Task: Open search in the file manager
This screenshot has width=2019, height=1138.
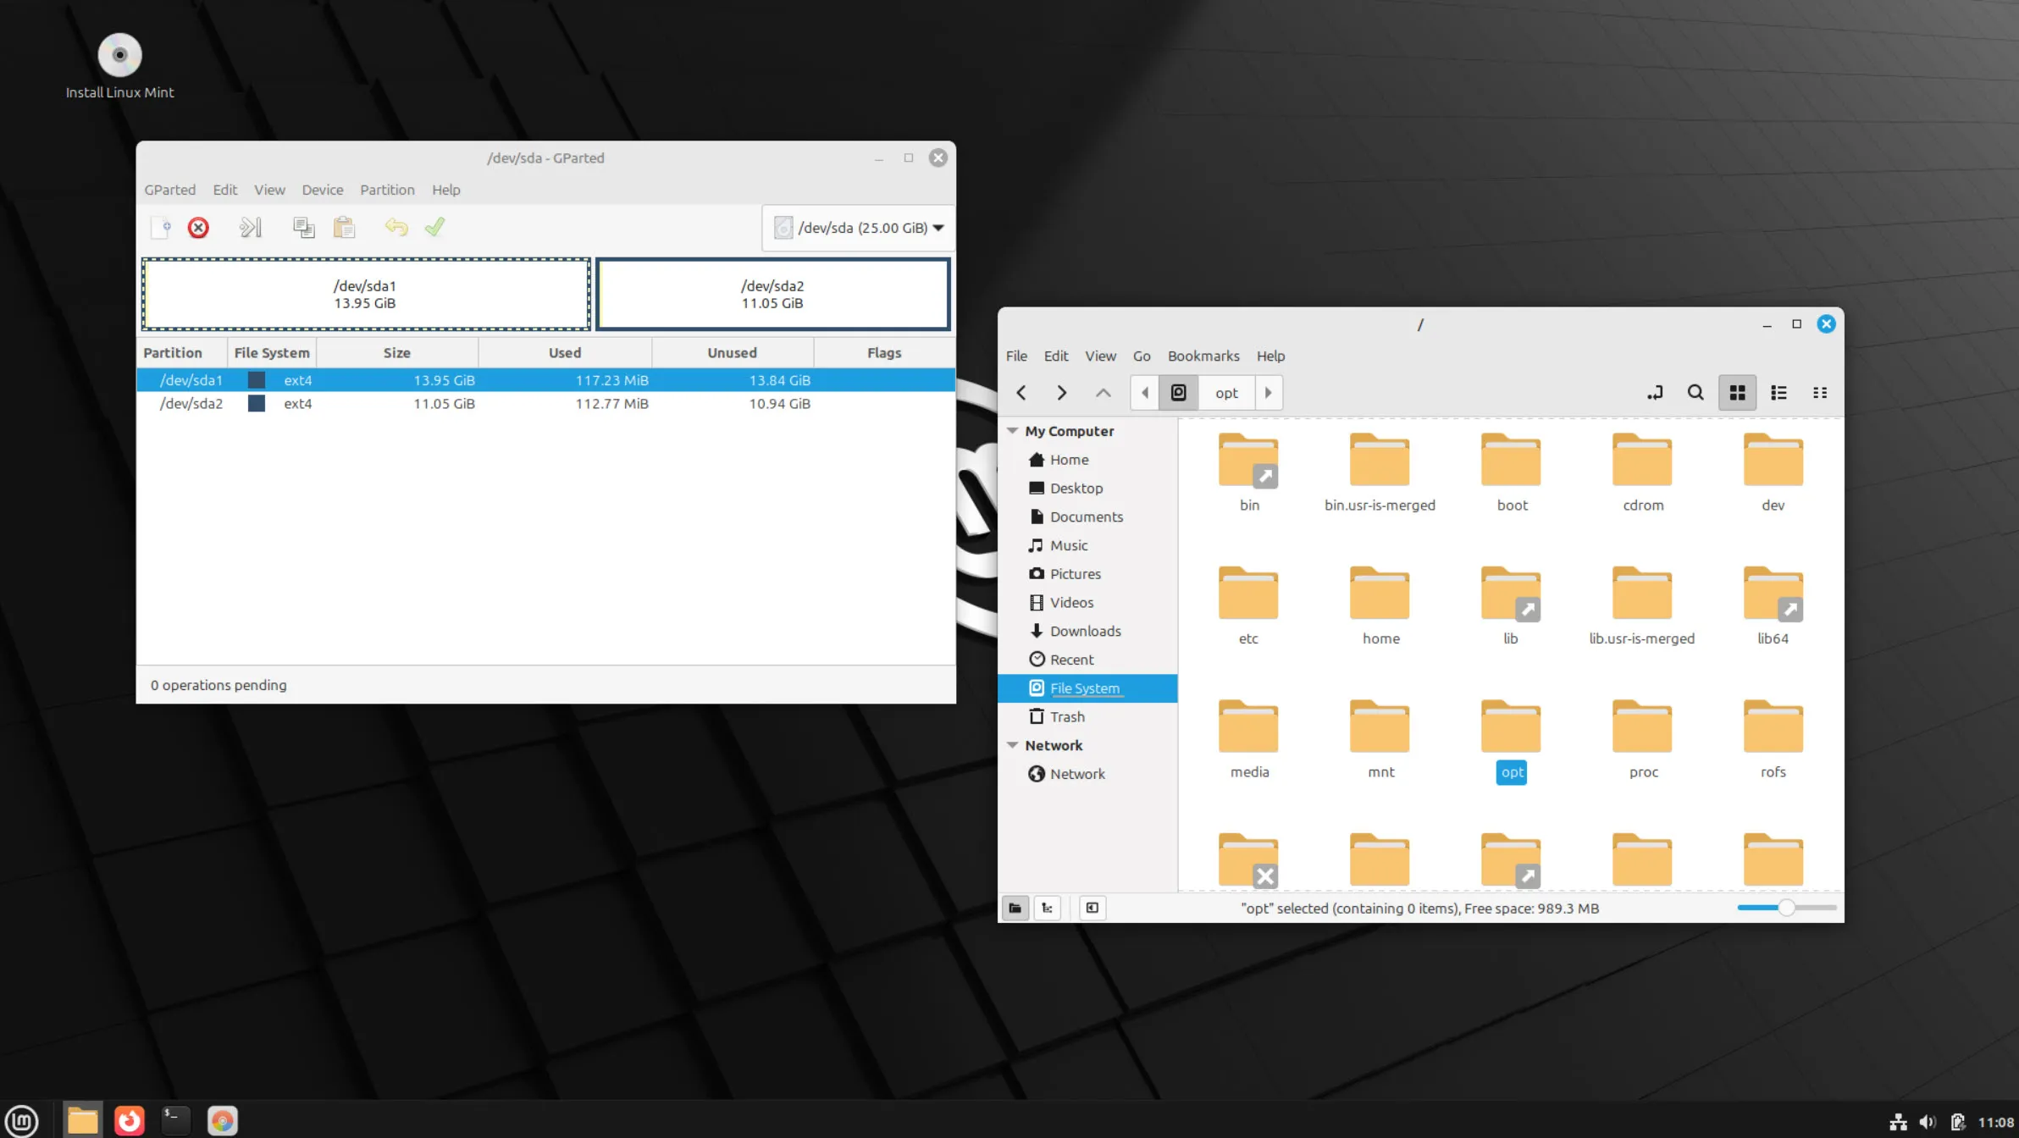Action: coord(1695,392)
